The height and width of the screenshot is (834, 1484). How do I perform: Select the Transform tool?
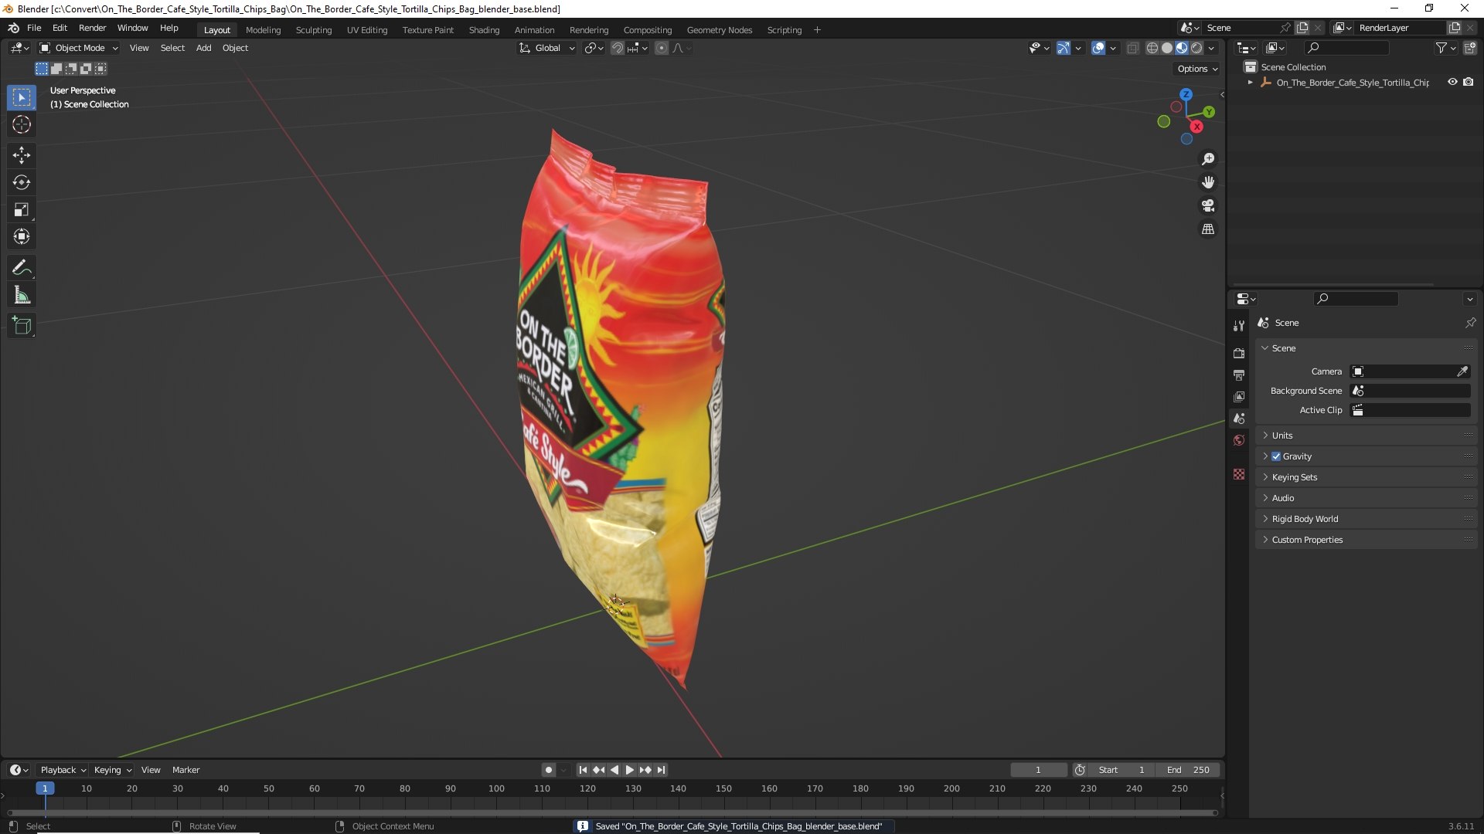pyautogui.click(x=22, y=236)
